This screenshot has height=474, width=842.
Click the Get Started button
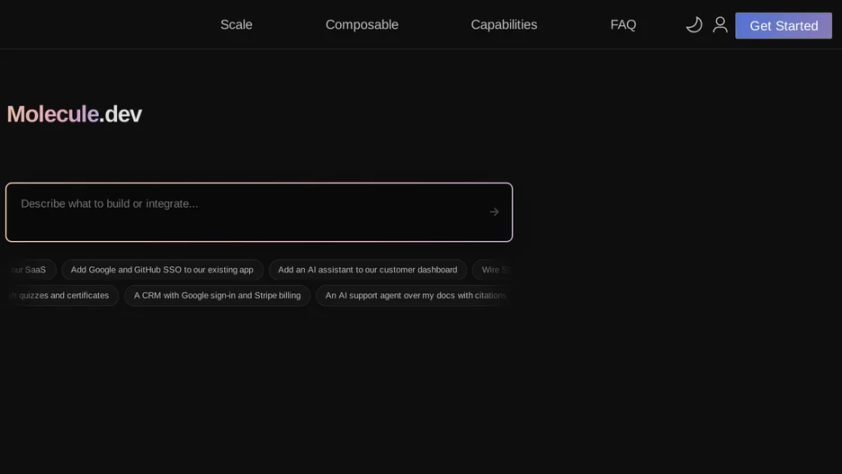[x=784, y=25]
